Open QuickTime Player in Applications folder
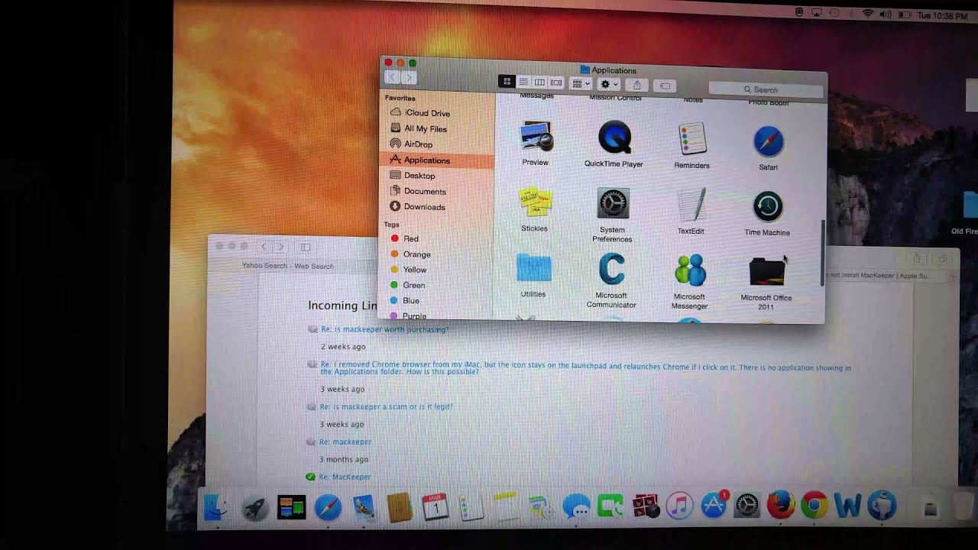This screenshot has width=978, height=550. tap(614, 137)
